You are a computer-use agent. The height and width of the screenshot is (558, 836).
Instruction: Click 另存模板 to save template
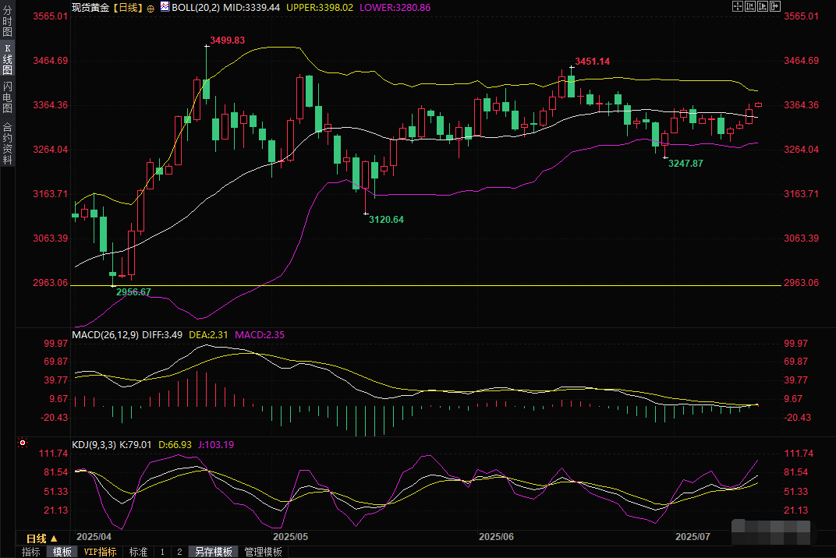pos(214,552)
